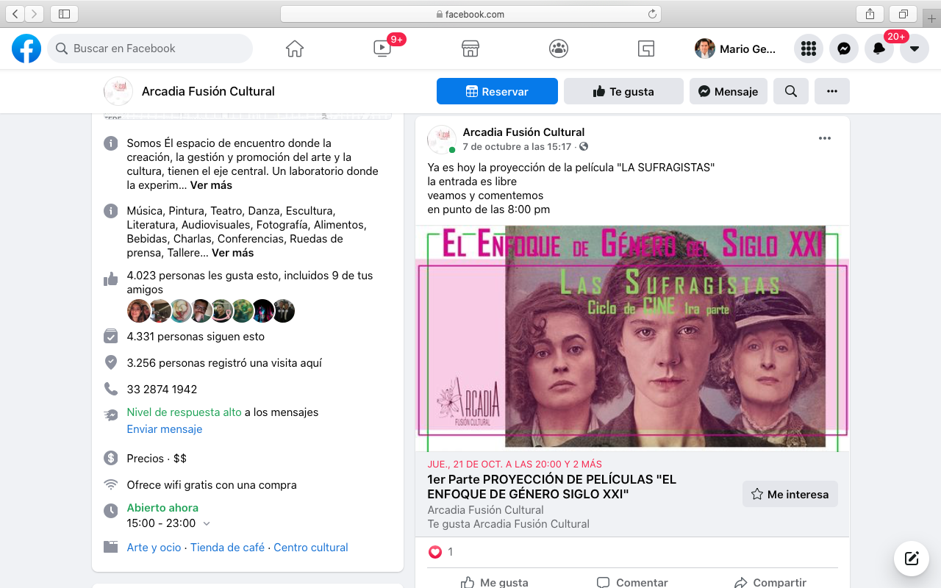941x588 pixels.
Task: Click the 4.331 personas siguen esto text
Action: point(196,337)
